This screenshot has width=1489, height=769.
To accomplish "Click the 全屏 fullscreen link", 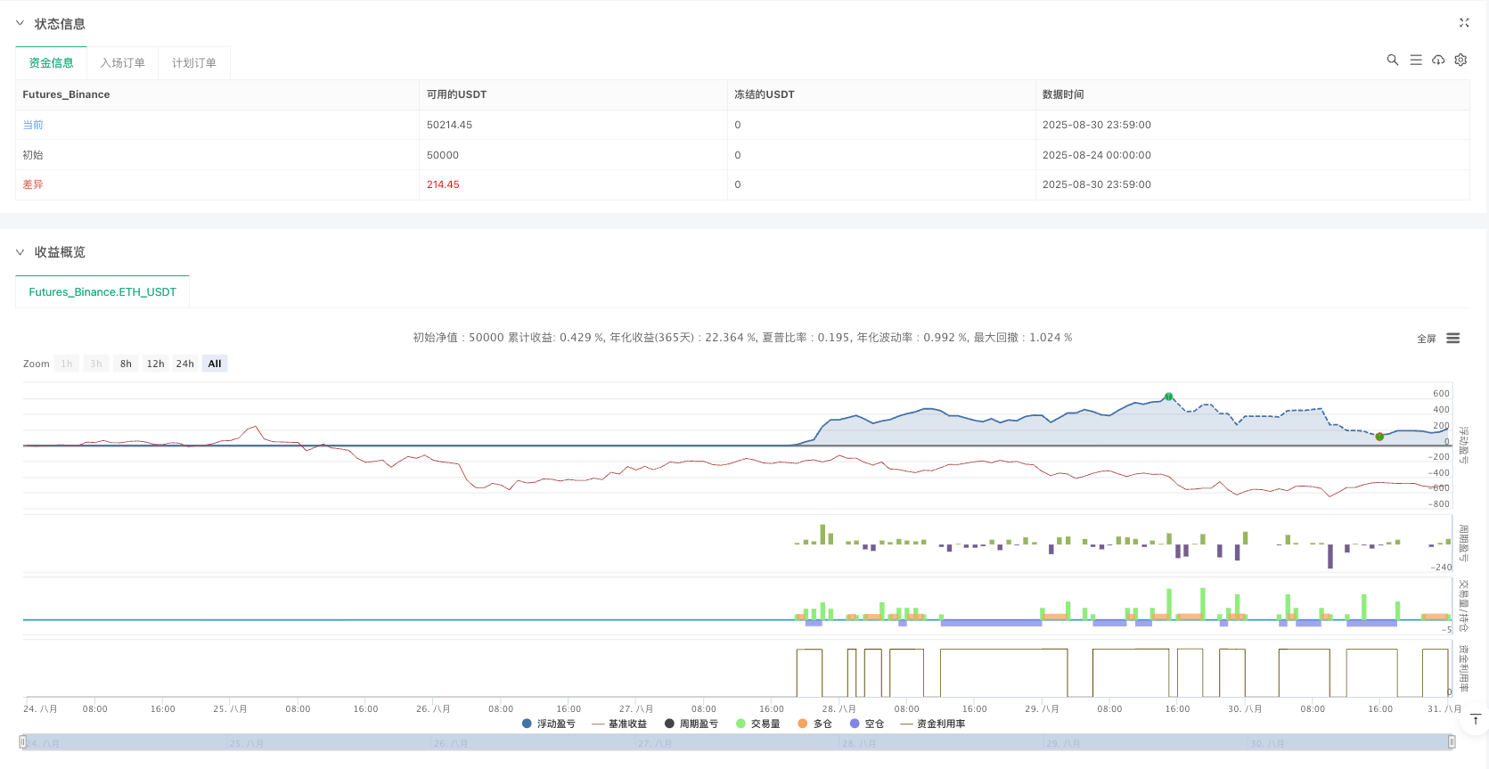I will (x=1426, y=339).
